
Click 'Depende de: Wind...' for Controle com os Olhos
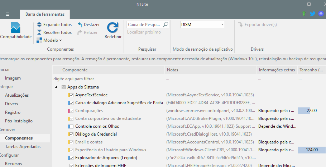tap(277, 126)
